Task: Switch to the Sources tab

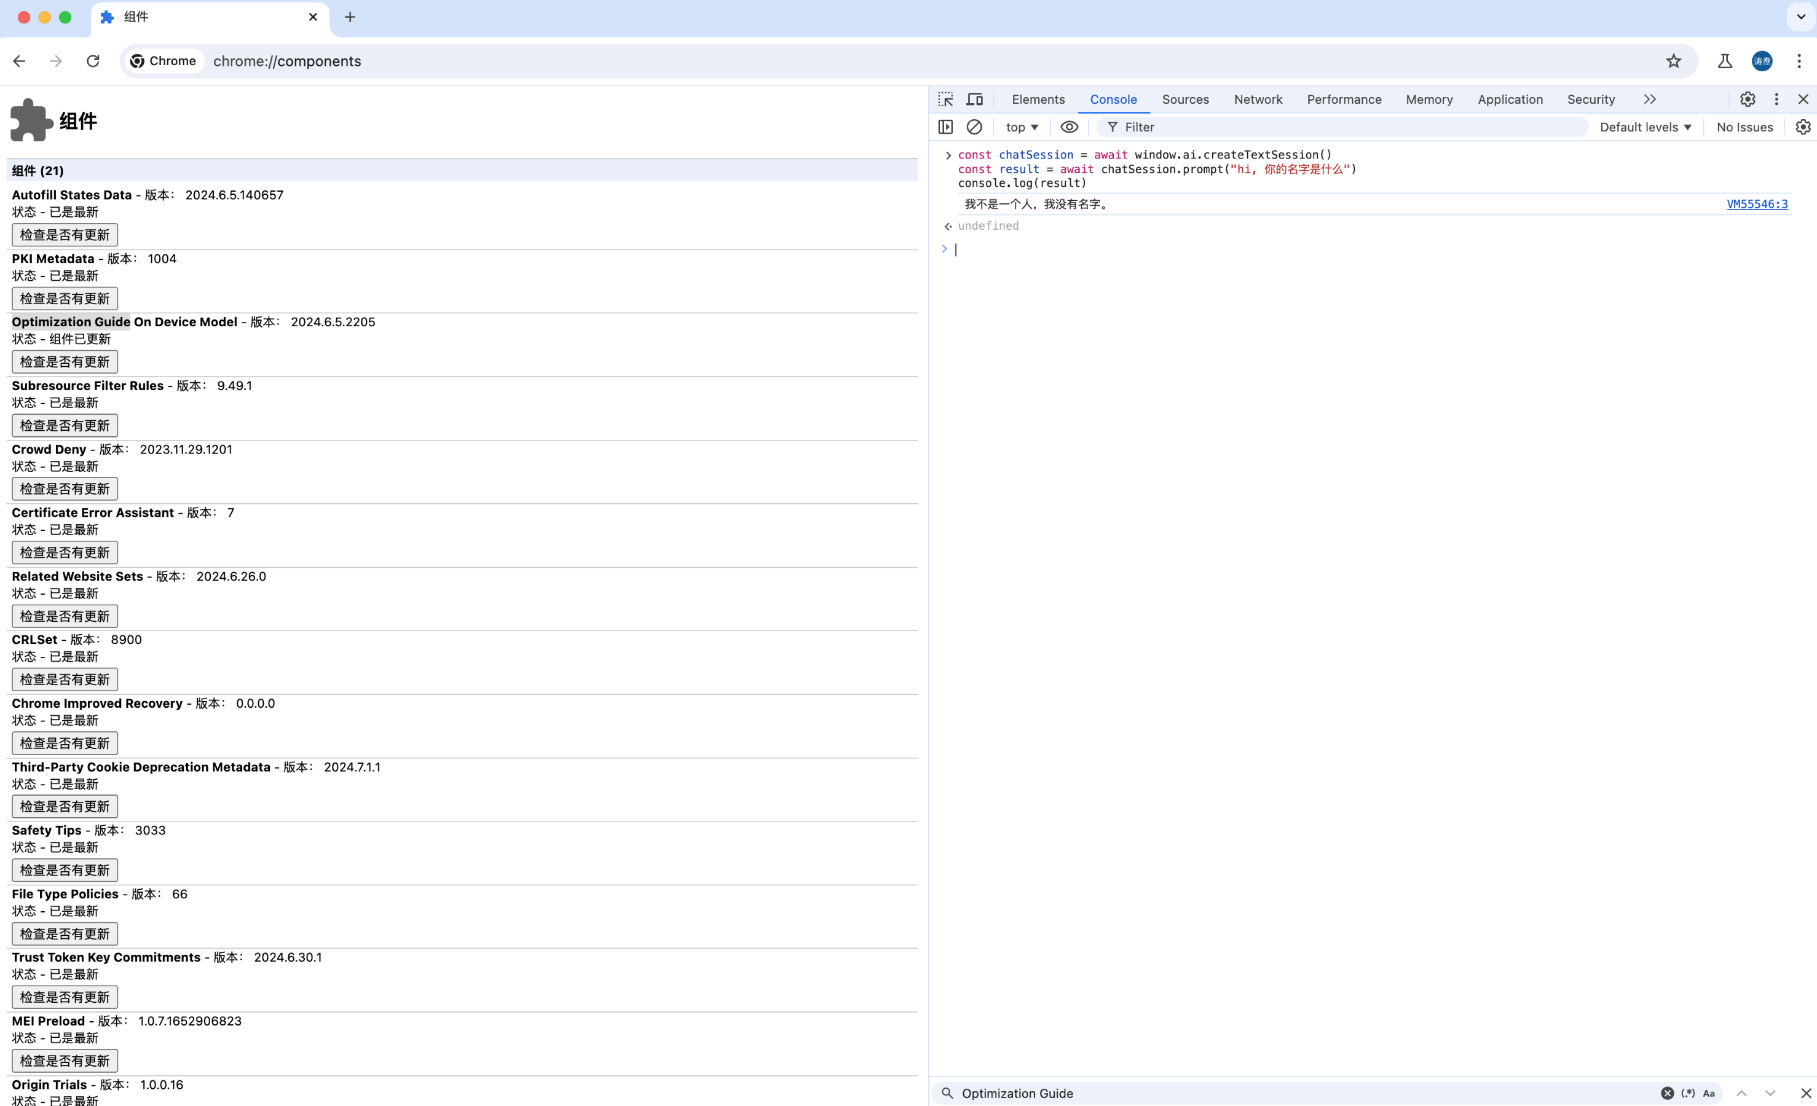Action: tap(1185, 100)
